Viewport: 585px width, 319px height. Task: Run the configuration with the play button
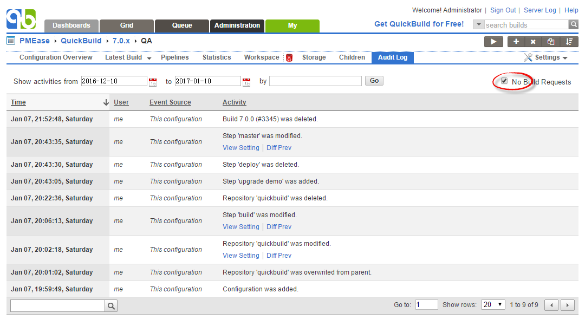tap(493, 42)
